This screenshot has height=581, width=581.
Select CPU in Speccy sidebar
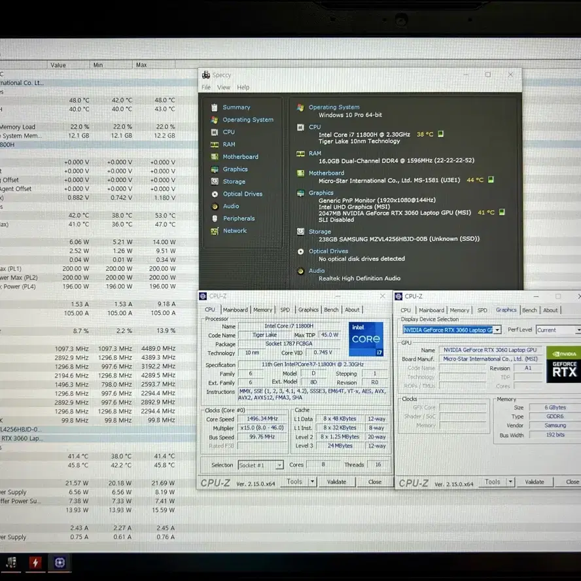228,132
